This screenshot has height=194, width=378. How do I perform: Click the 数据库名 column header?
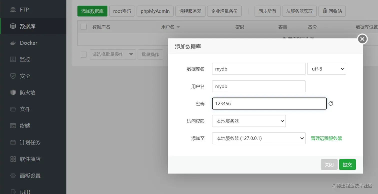click(x=101, y=27)
